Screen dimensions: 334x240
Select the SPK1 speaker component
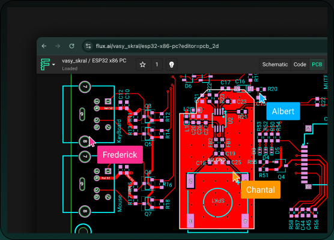[x=217, y=200]
